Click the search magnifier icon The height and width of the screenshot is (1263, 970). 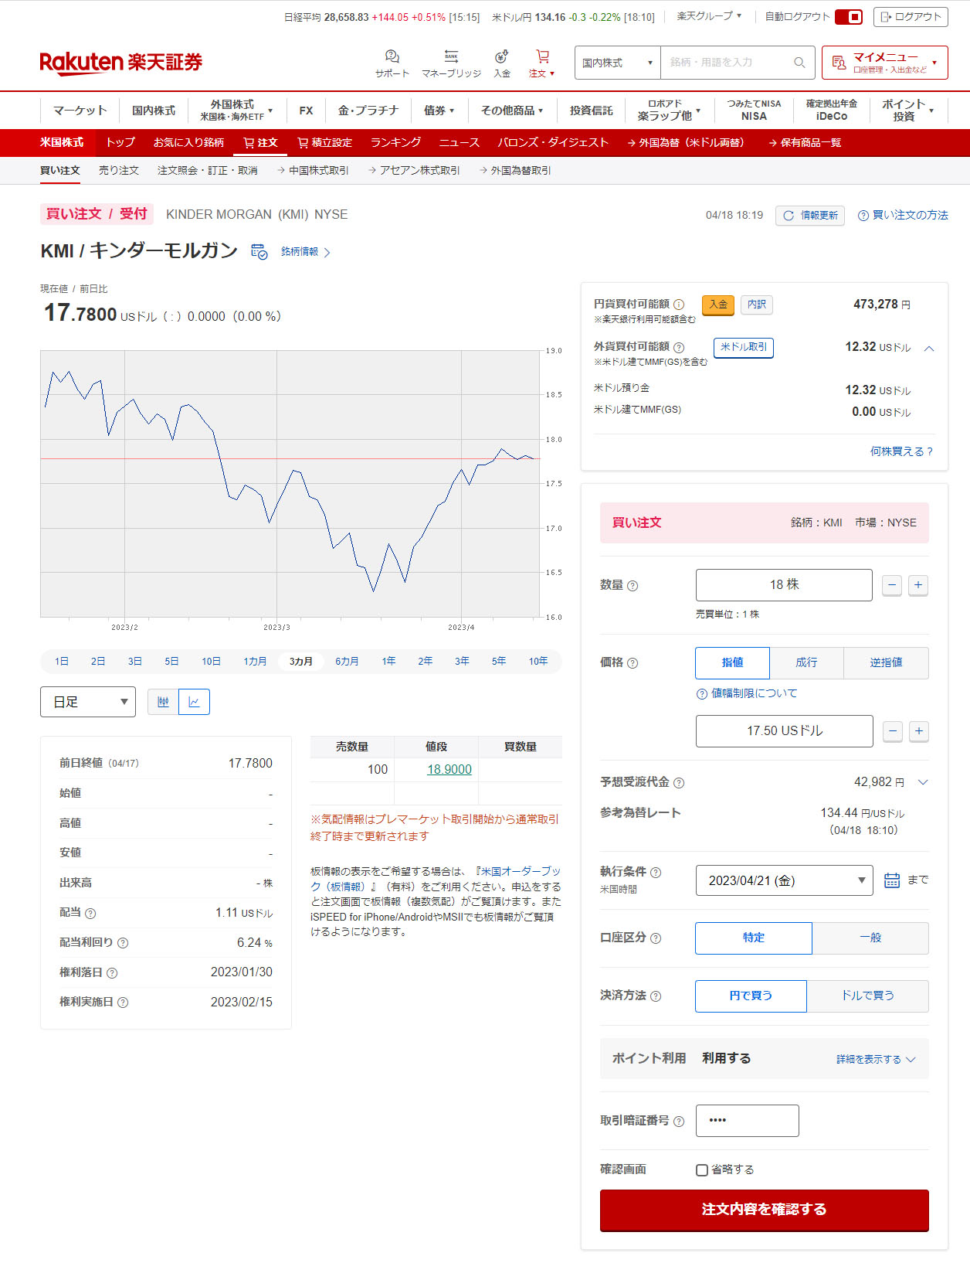(799, 63)
